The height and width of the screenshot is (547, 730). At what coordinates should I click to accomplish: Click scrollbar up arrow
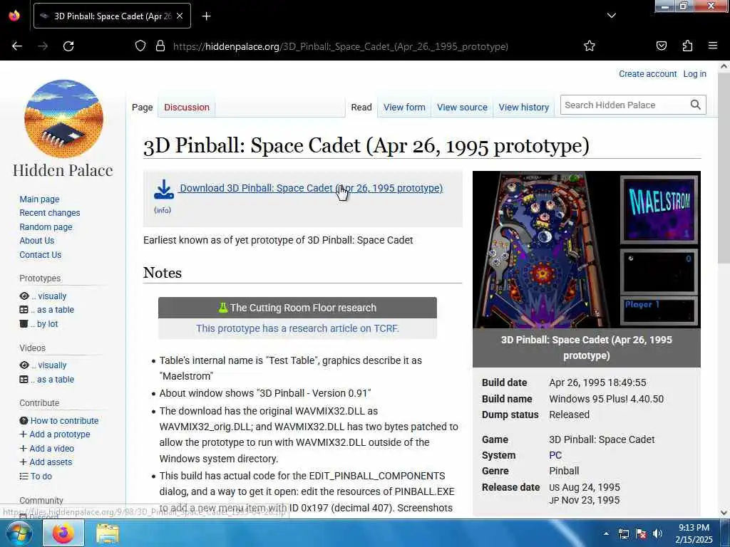[x=724, y=66]
